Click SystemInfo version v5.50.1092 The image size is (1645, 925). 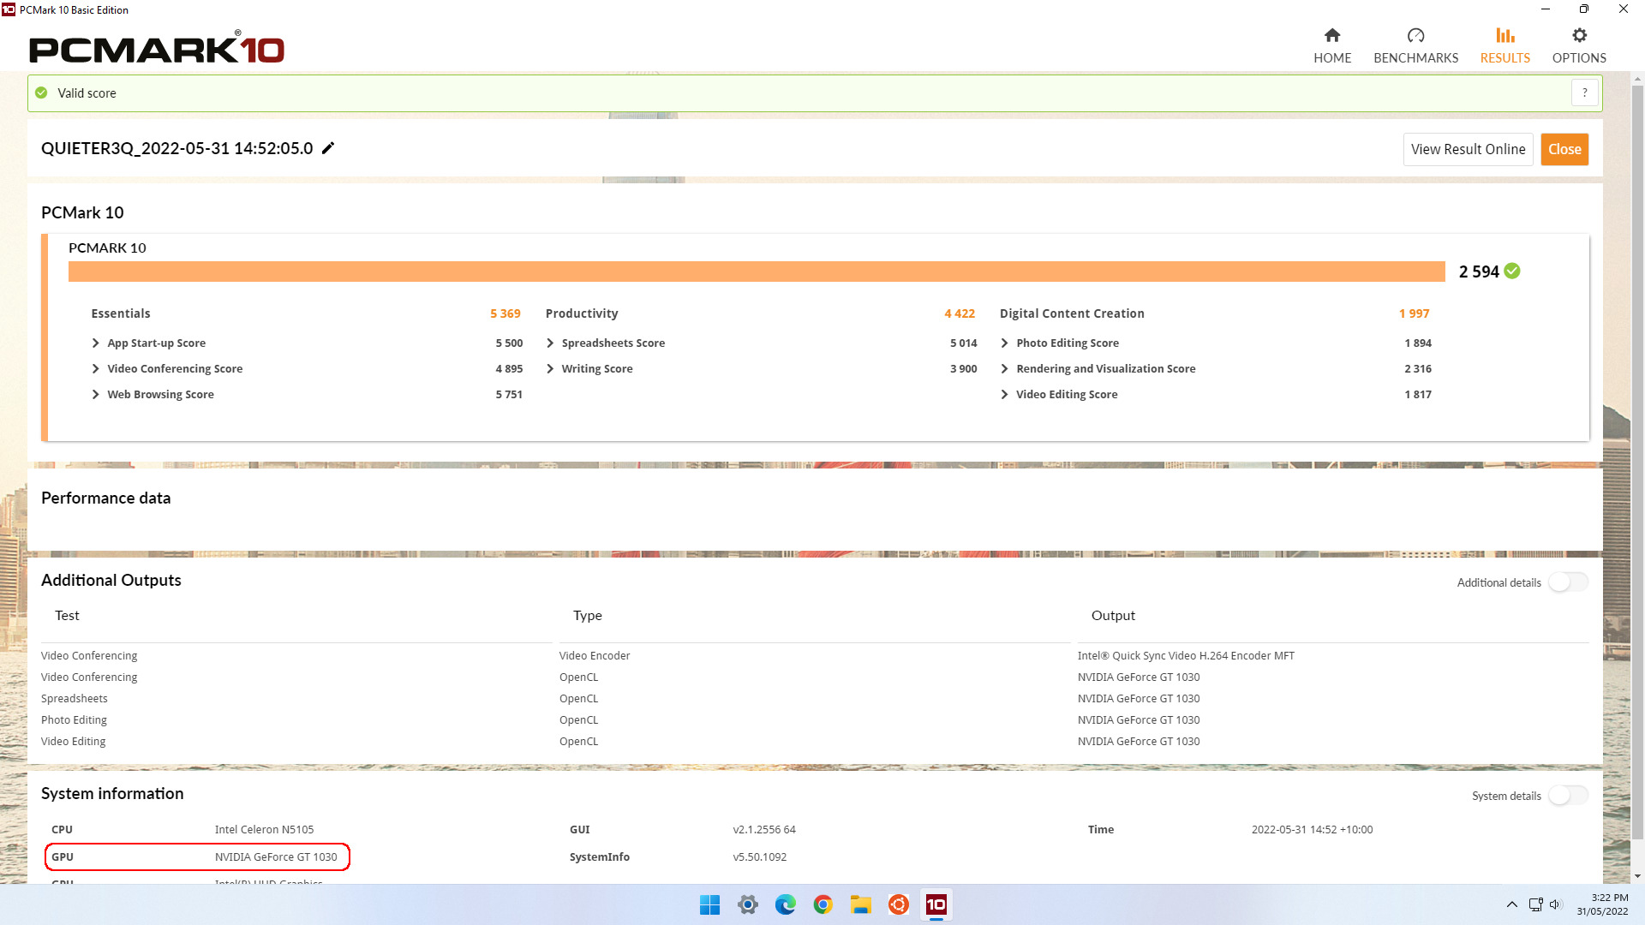[x=760, y=856]
